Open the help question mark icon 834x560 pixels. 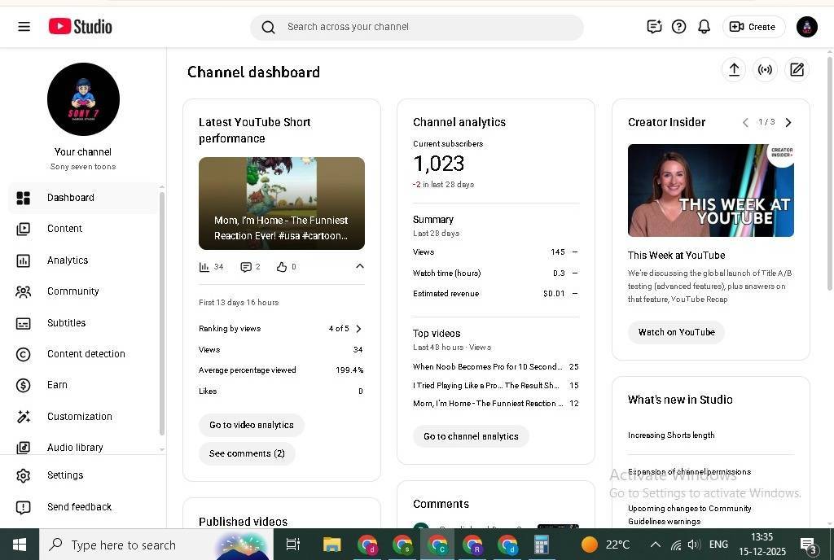[x=678, y=27]
